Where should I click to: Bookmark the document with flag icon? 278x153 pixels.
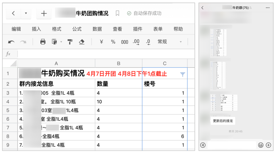[117, 13]
